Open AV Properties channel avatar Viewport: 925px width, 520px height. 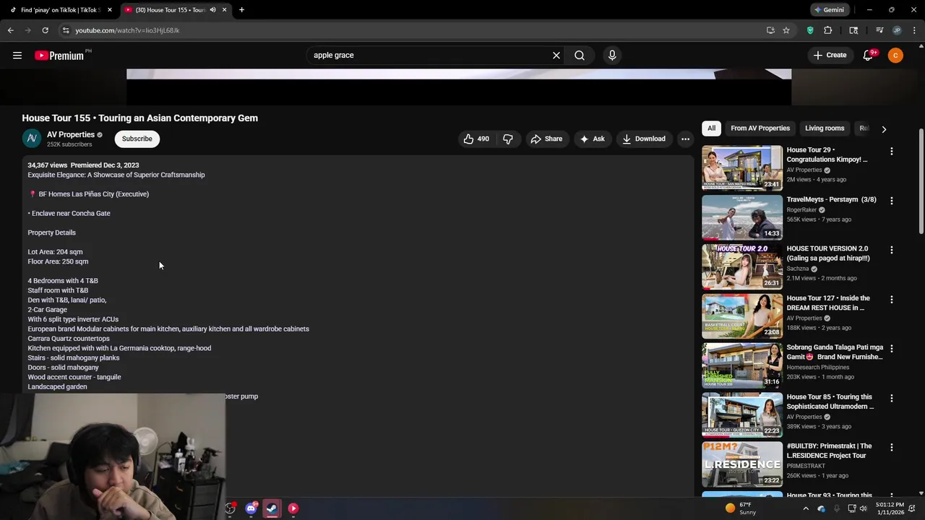tap(32, 139)
